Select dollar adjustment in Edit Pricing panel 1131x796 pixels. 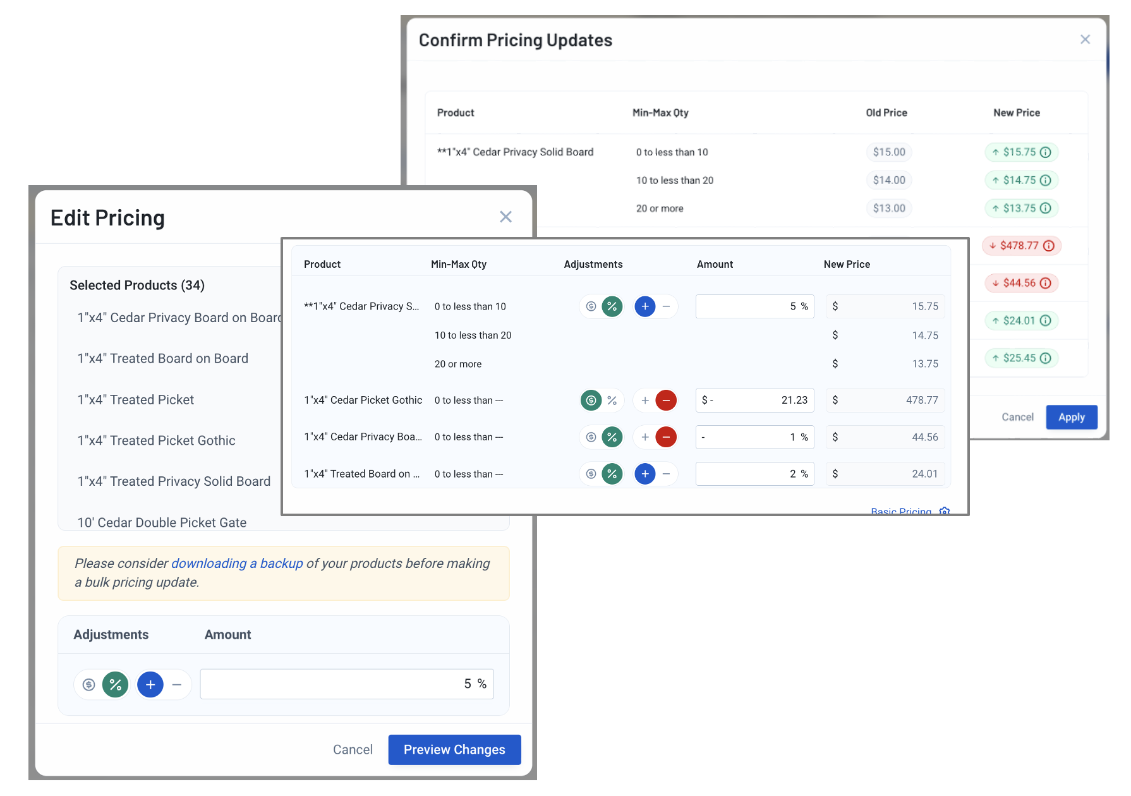coord(89,684)
